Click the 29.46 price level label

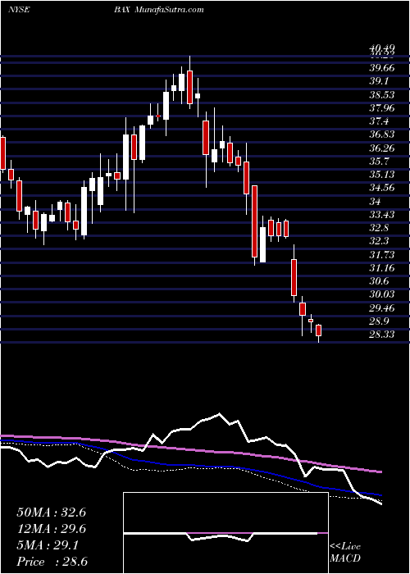pos(382,307)
